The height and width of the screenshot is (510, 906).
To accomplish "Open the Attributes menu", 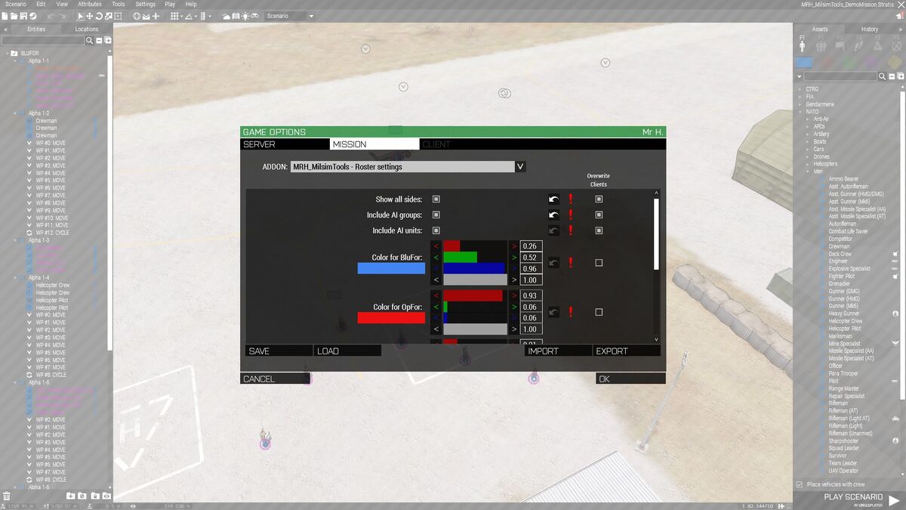I will coord(89,4).
